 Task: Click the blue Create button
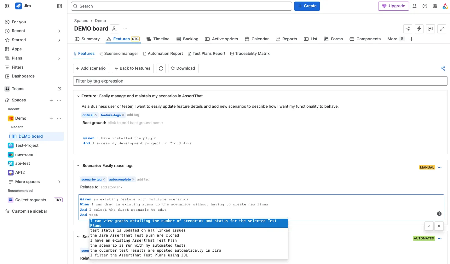(x=307, y=6)
